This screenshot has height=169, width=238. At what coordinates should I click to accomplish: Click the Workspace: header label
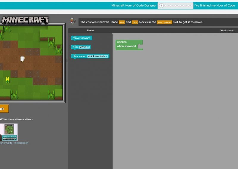tap(227, 31)
